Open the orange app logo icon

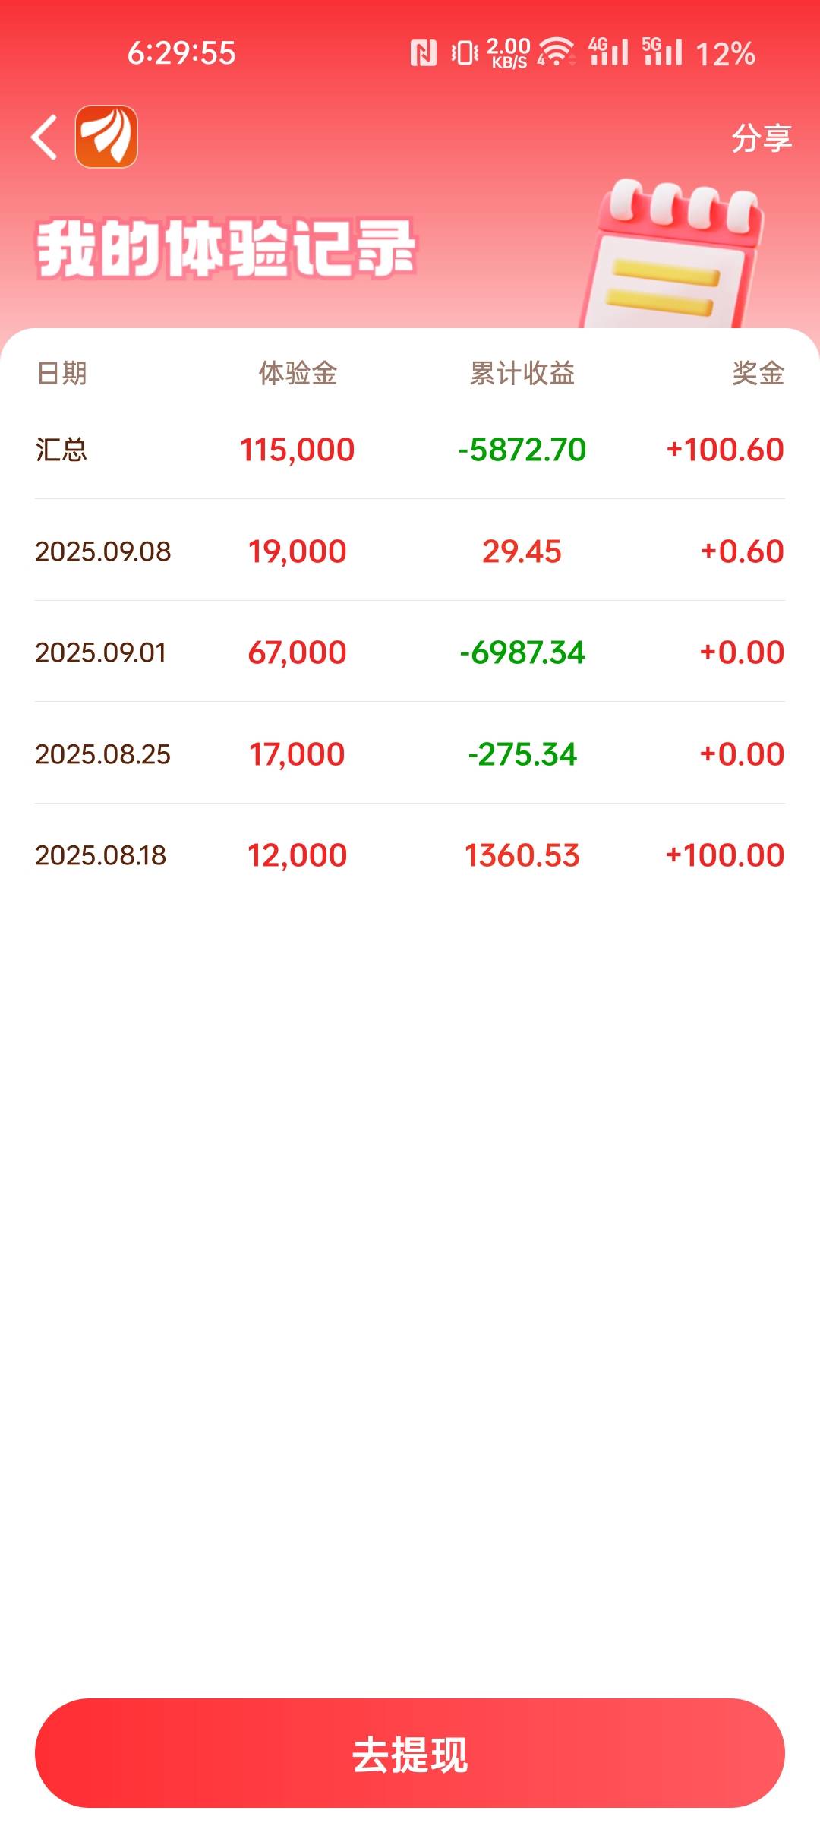point(106,137)
